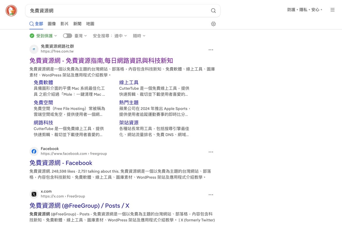Switch to the 新聞 tab

(77, 24)
